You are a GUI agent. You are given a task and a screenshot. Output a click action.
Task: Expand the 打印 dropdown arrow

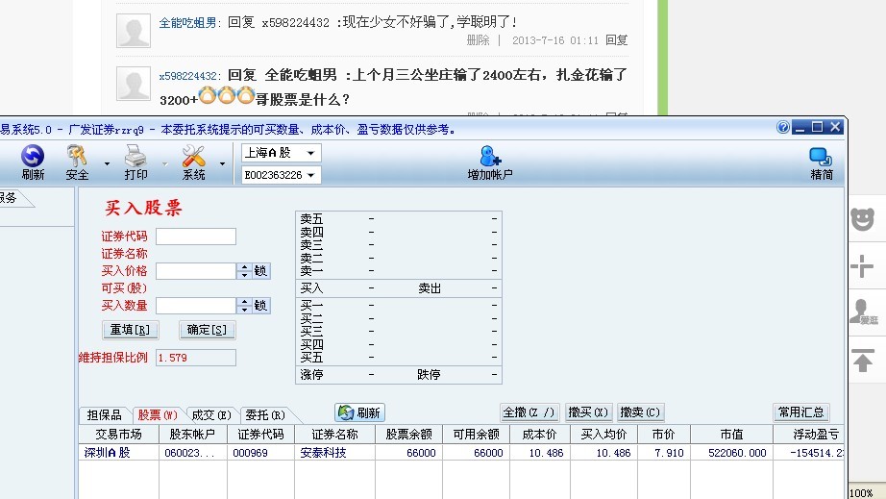[x=165, y=163]
